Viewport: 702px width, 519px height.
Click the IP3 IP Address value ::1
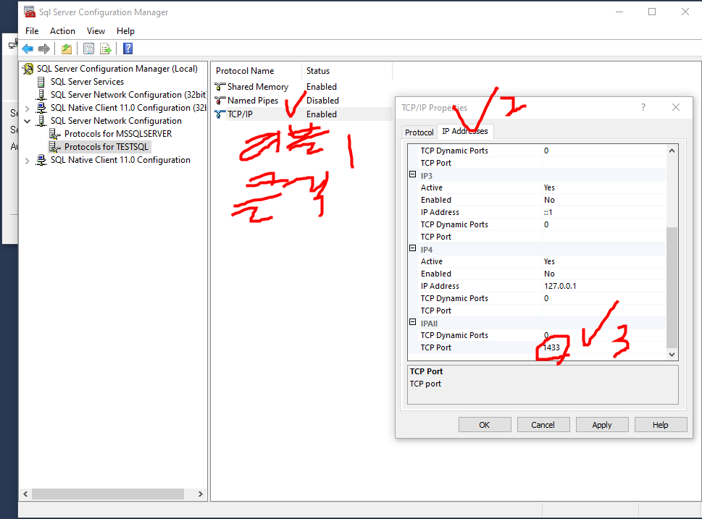(x=548, y=212)
